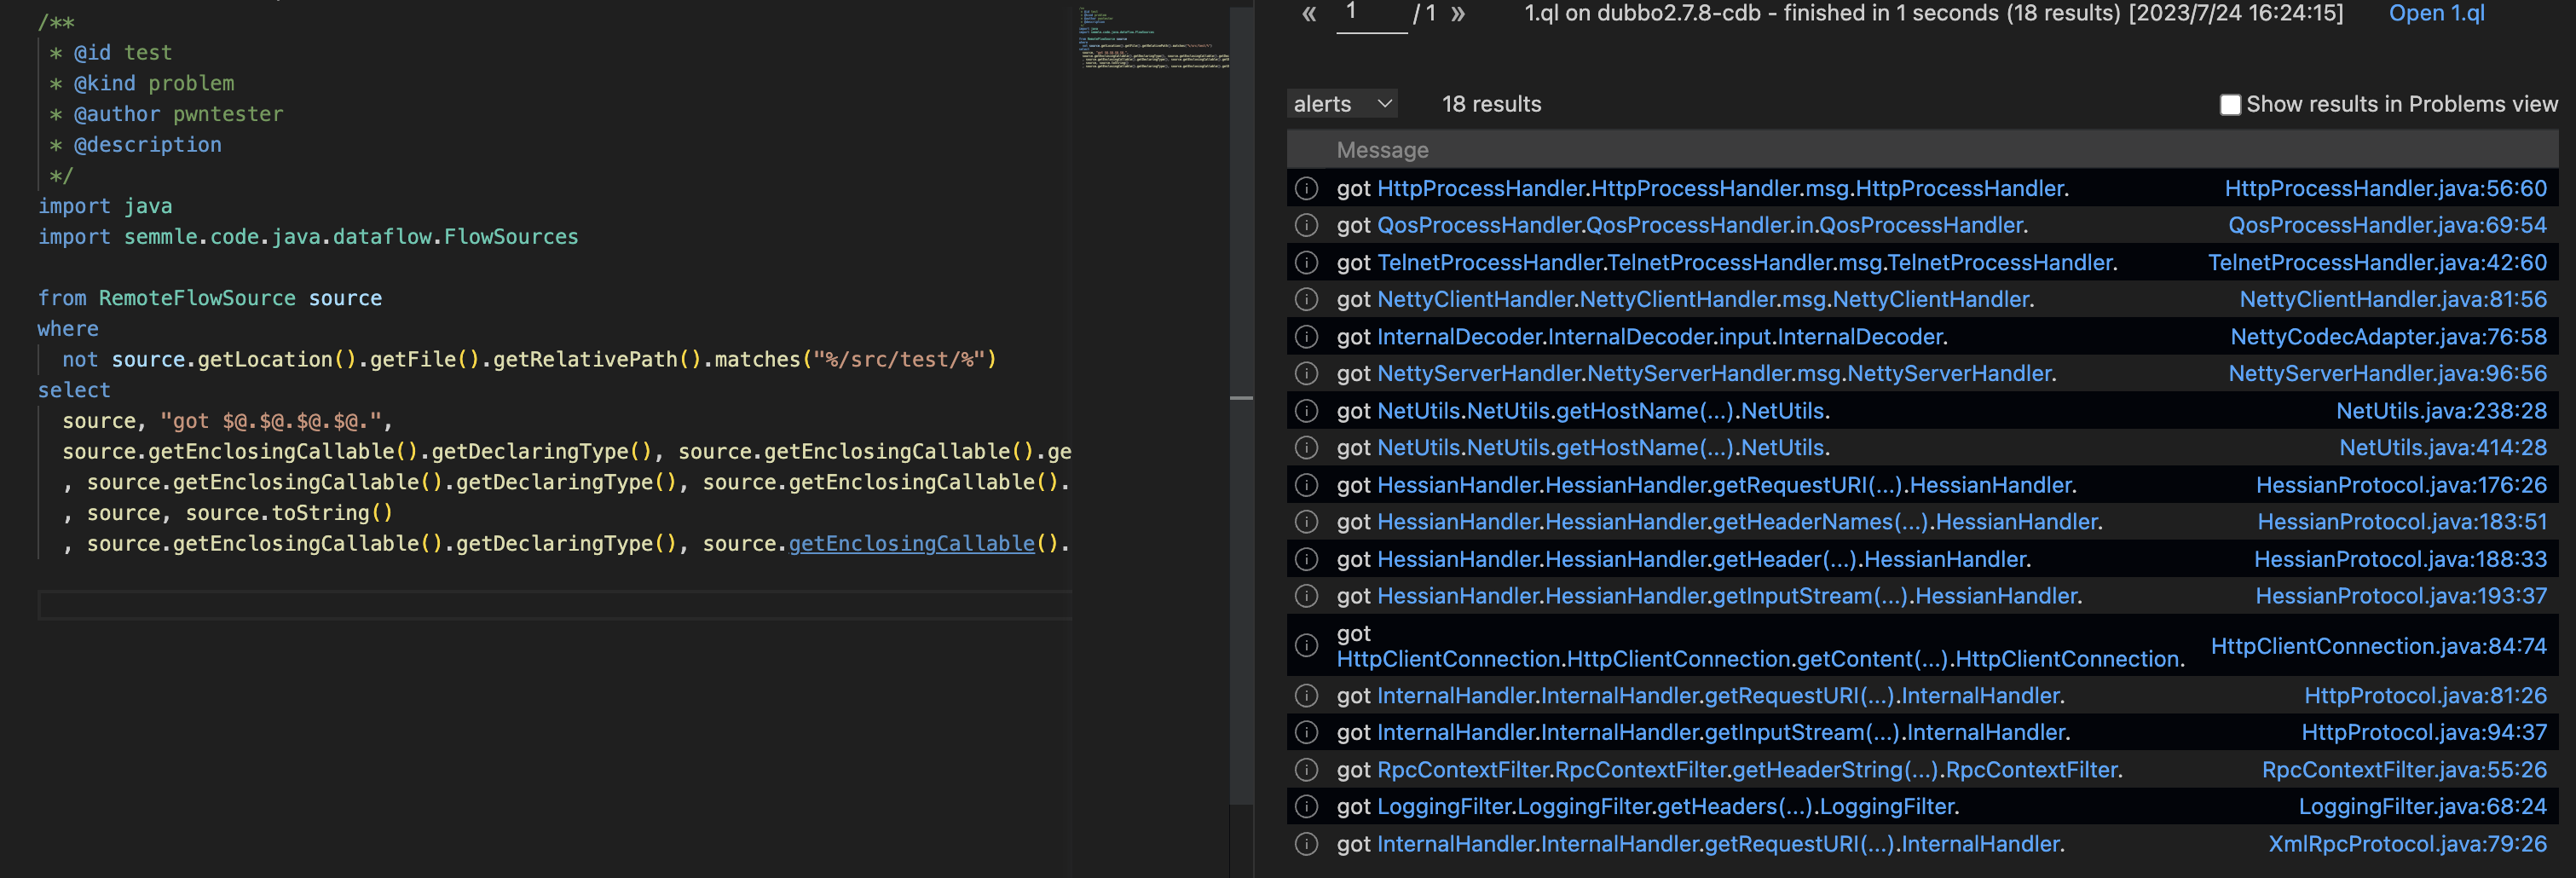Open the alerts result set dropdown
The height and width of the screenshot is (878, 2576).
(1342, 104)
